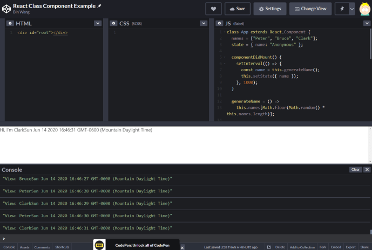The image size is (372, 250).
Task: Click the pen title React Class Component Example
Action: (x=55, y=6)
